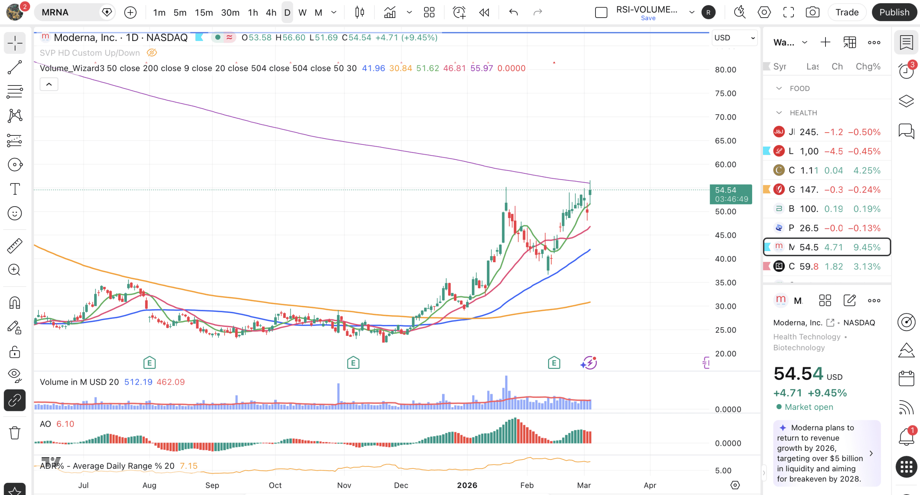The height and width of the screenshot is (495, 920).
Task: Toggle hide all drawings eye icon
Action: (x=15, y=375)
